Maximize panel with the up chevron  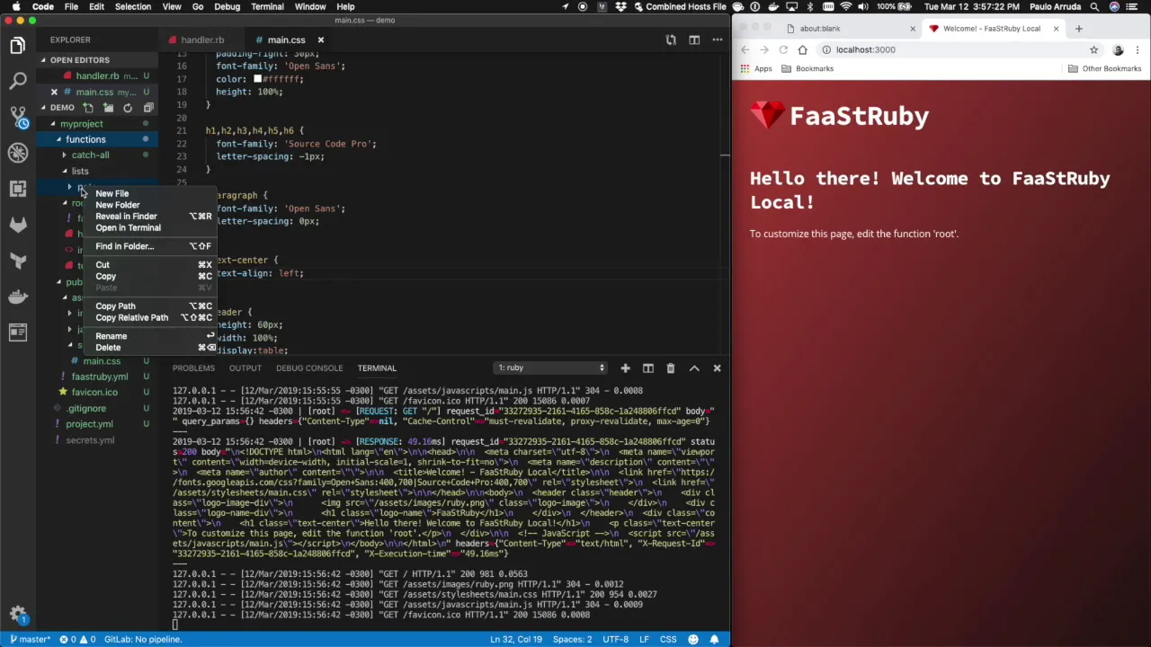694,368
